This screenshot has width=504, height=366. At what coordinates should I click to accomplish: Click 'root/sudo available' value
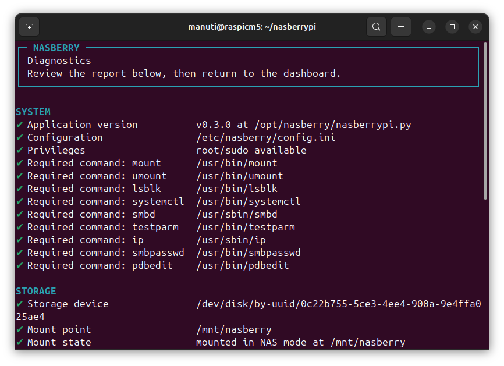click(251, 150)
